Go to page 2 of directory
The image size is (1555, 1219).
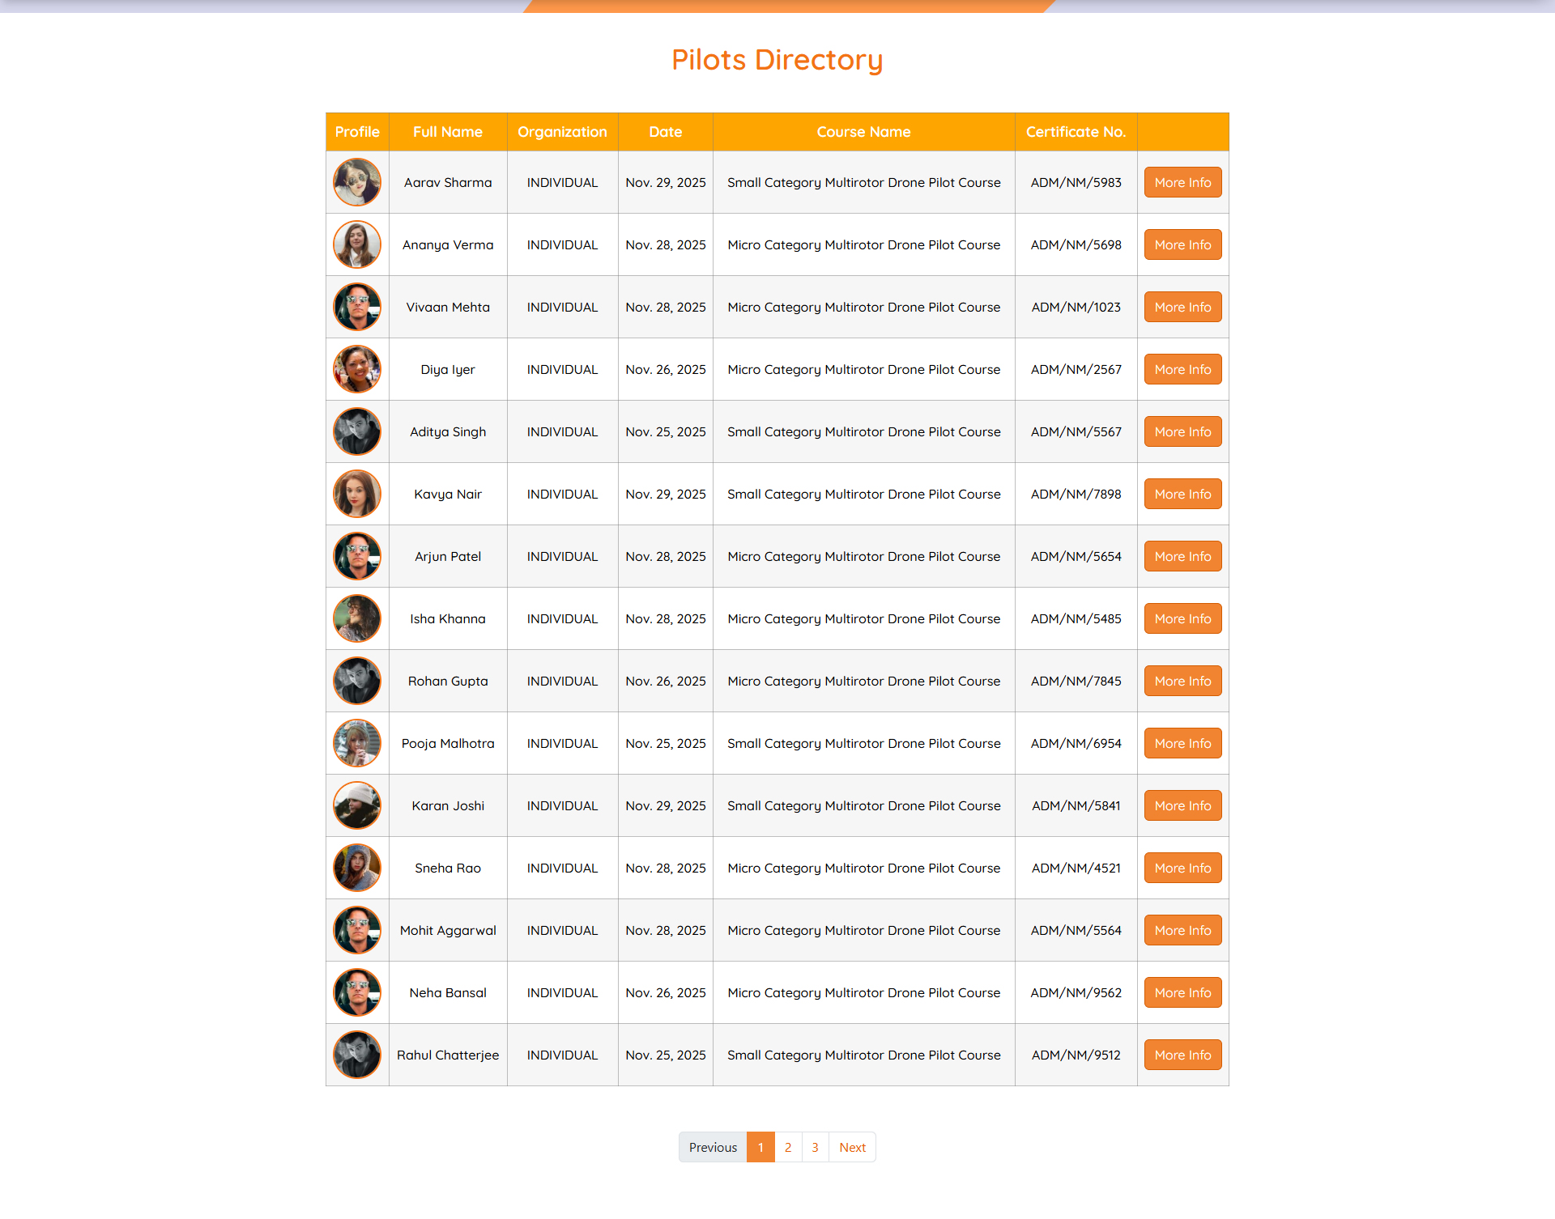click(x=788, y=1147)
